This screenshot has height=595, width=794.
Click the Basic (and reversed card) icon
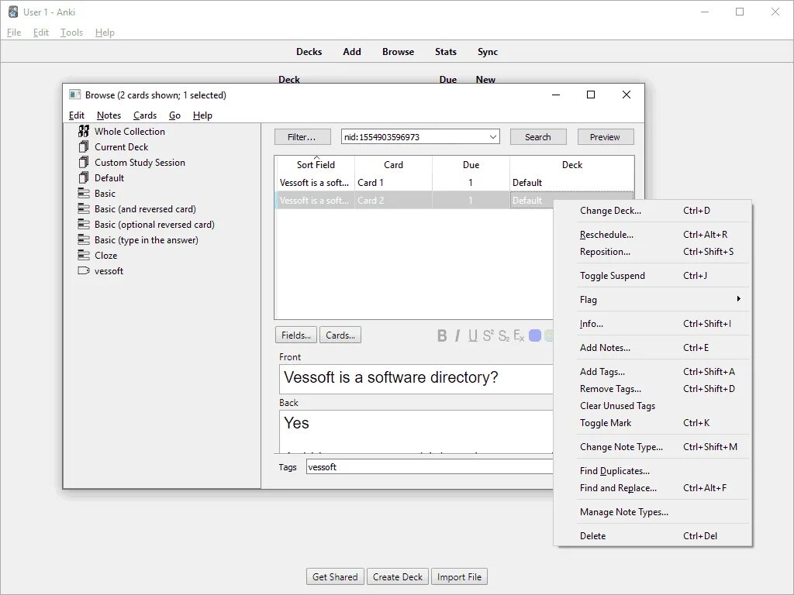coord(84,209)
